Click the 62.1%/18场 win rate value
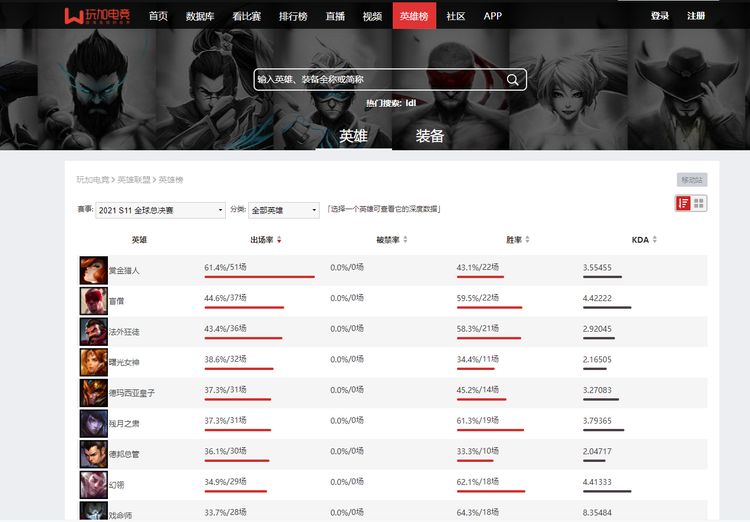 coord(478,482)
